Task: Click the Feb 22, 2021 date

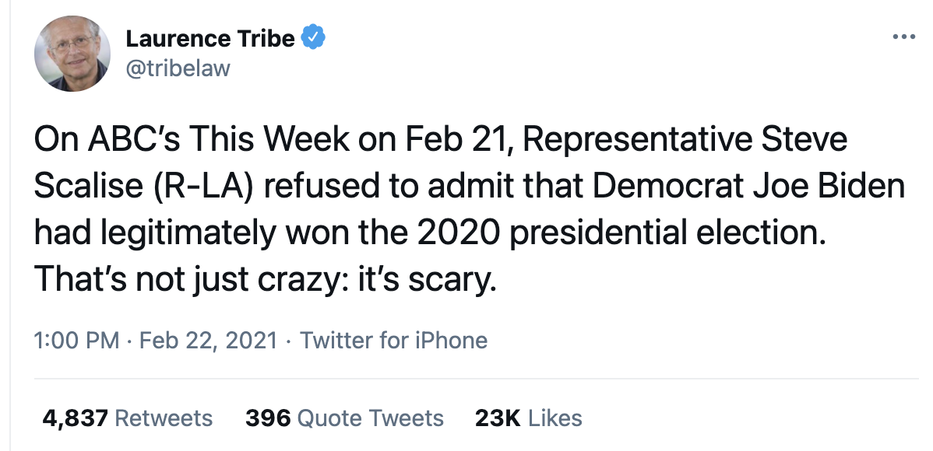Action: pos(208,341)
